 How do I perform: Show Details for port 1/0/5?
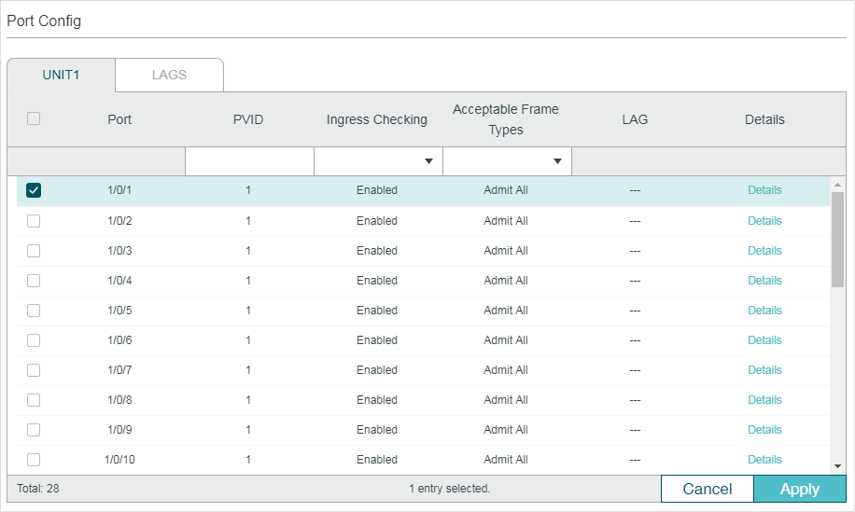764,311
